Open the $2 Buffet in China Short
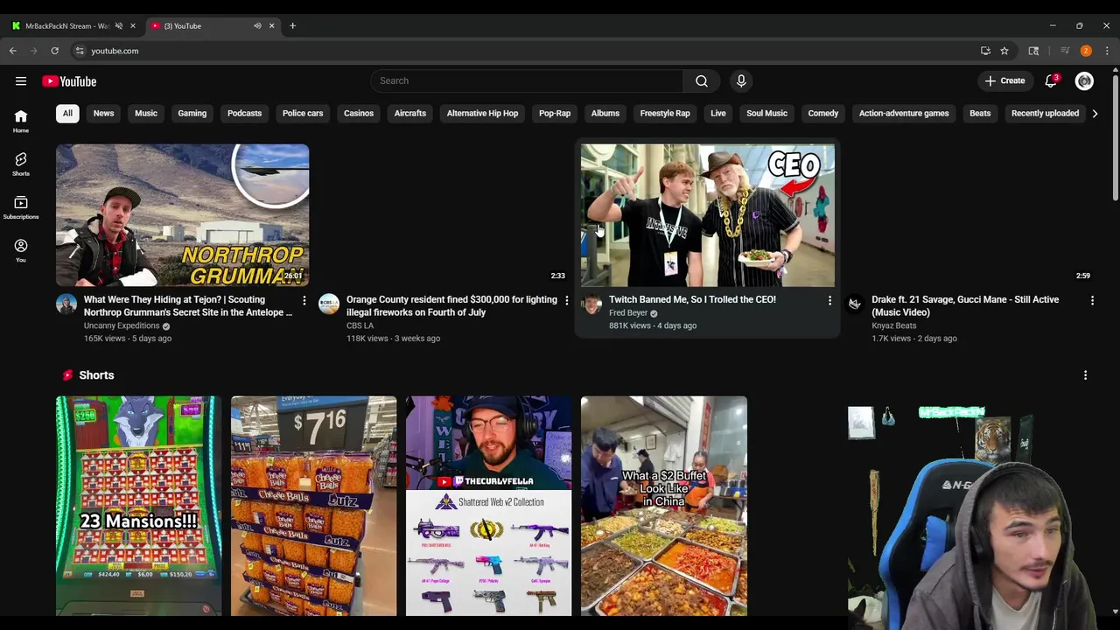The height and width of the screenshot is (630, 1120). (664, 506)
